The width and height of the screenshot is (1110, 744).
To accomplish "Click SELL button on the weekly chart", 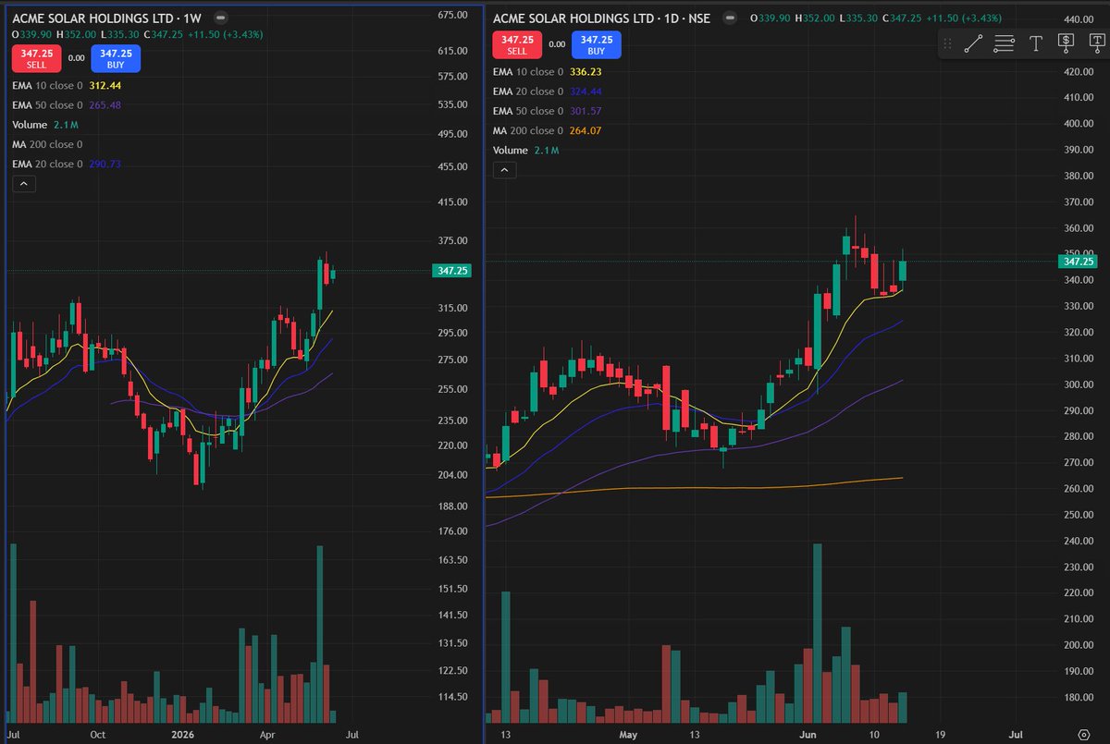I will (37, 57).
